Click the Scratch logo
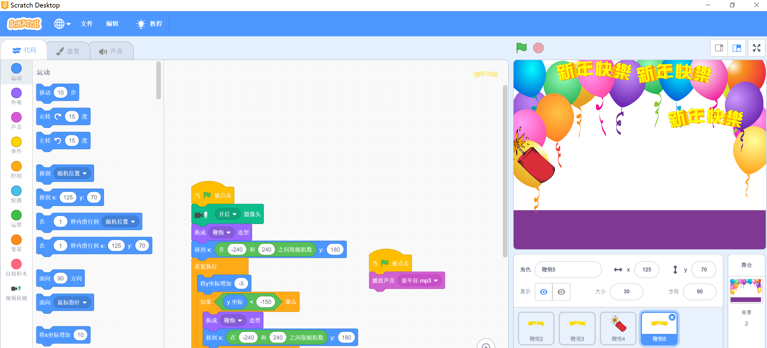Viewport: 767px width, 348px height. click(x=24, y=24)
